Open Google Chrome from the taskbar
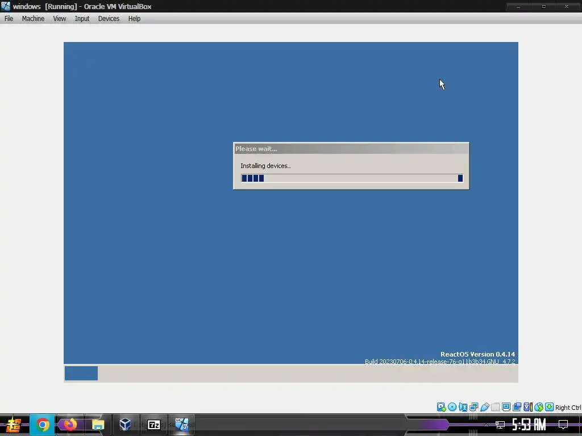Image resolution: width=582 pixels, height=436 pixels. [42, 425]
